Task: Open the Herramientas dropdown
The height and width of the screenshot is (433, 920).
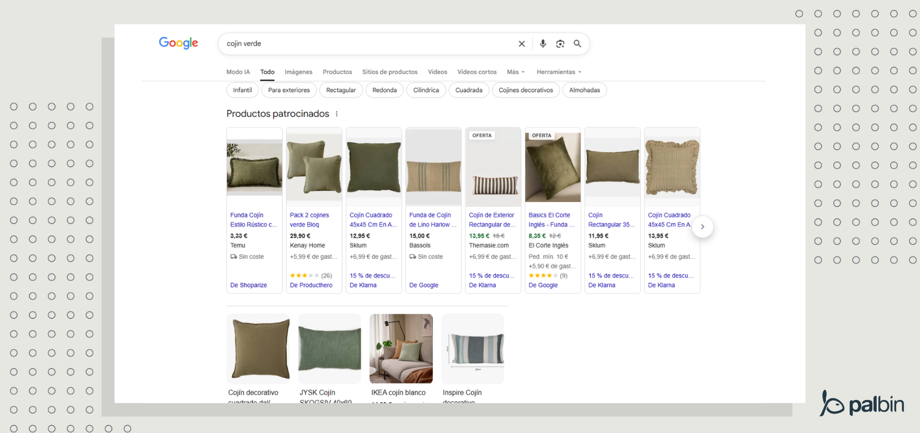Action: 558,72
